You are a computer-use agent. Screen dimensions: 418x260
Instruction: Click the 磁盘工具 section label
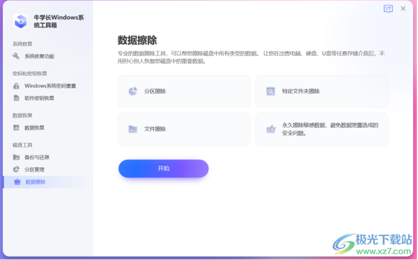[x=23, y=145]
